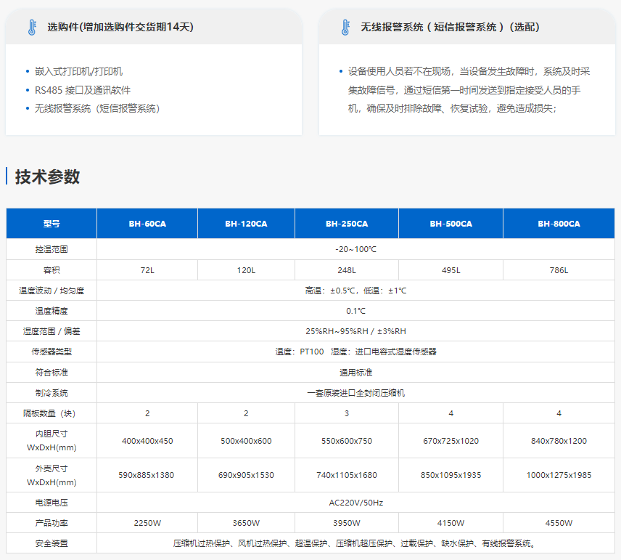Screen dimensions: 621x560
Task: Click the 选购件(增加选购件交货期14天) card title
Action: [120, 28]
